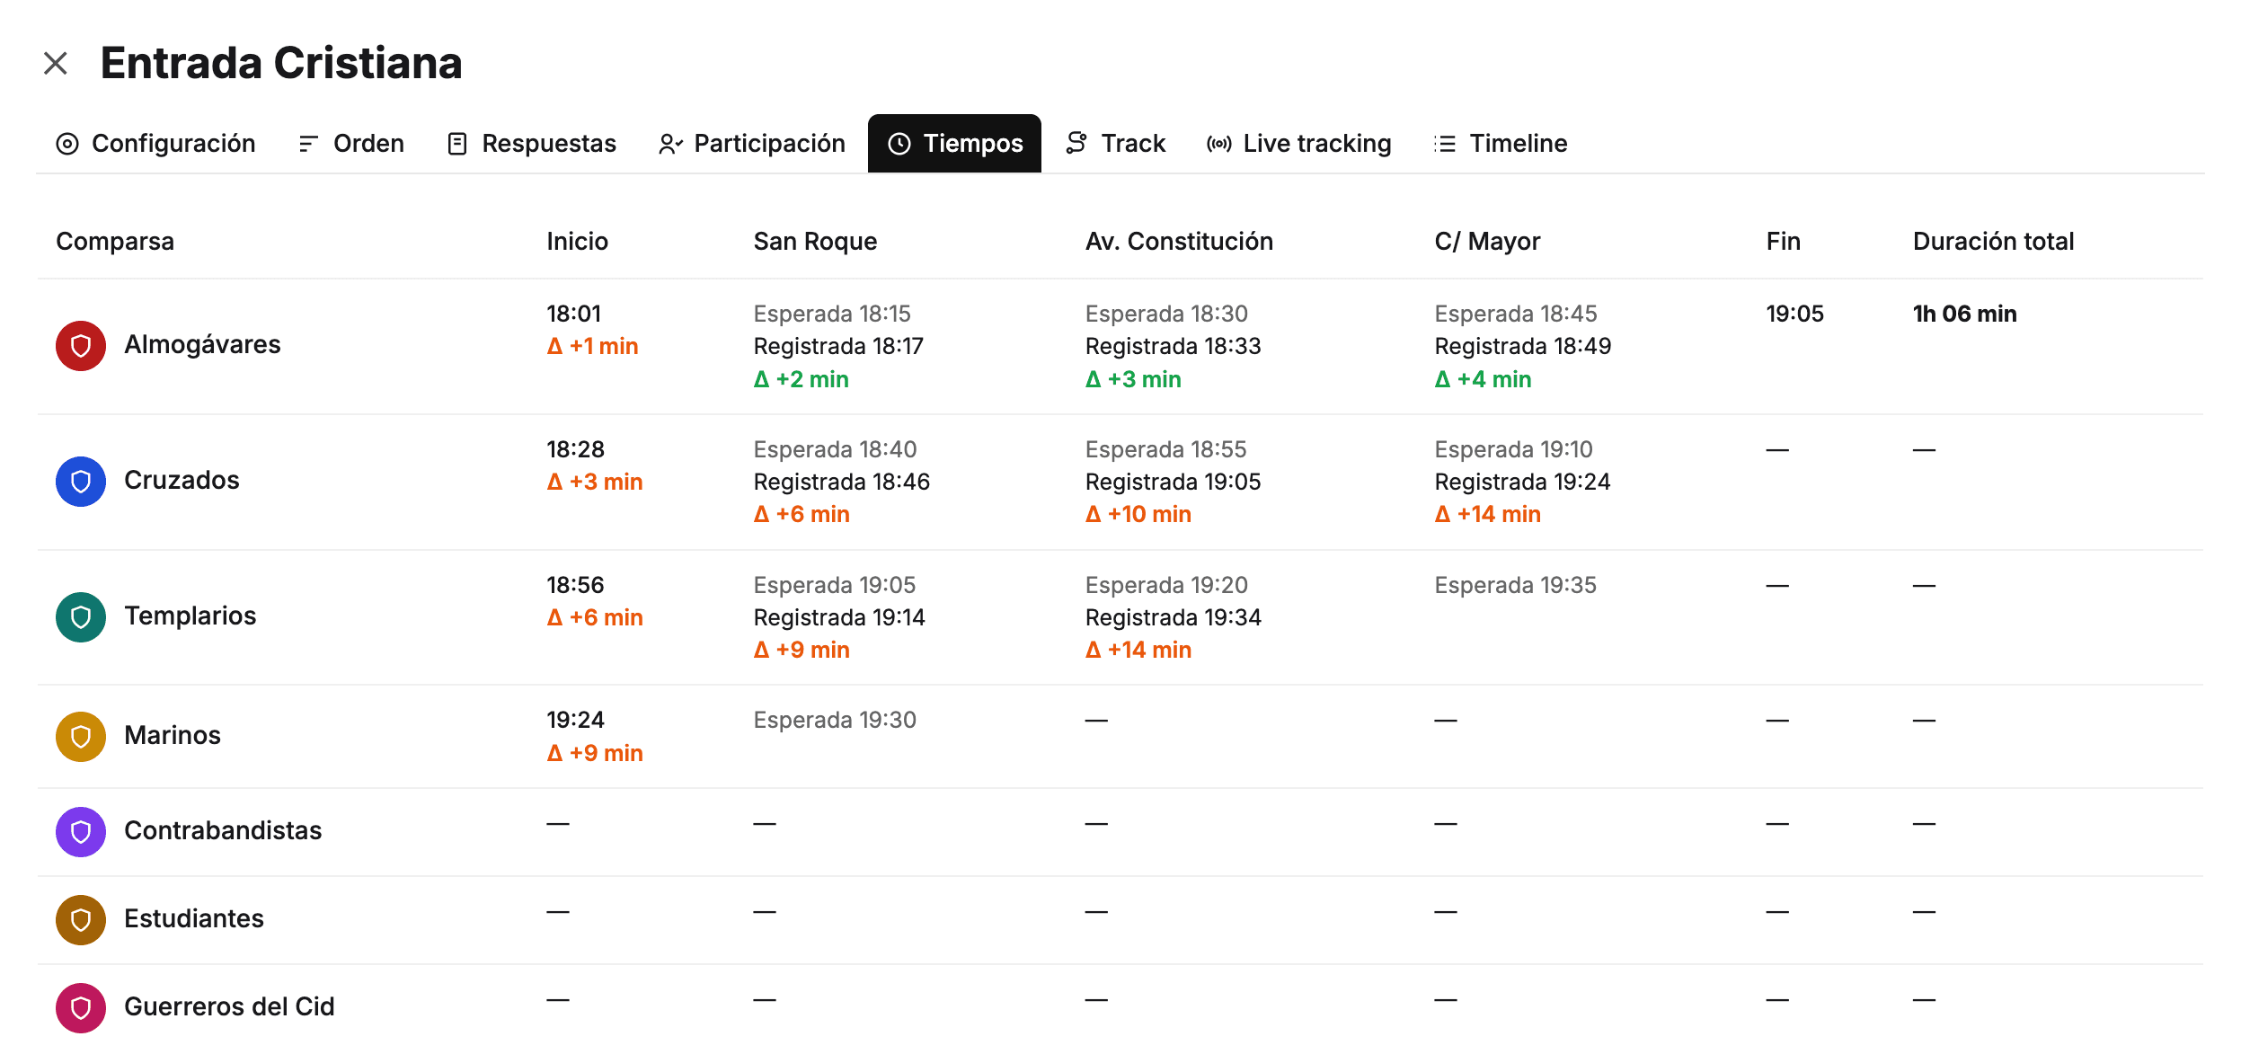Open the Track tab

coord(1115,144)
